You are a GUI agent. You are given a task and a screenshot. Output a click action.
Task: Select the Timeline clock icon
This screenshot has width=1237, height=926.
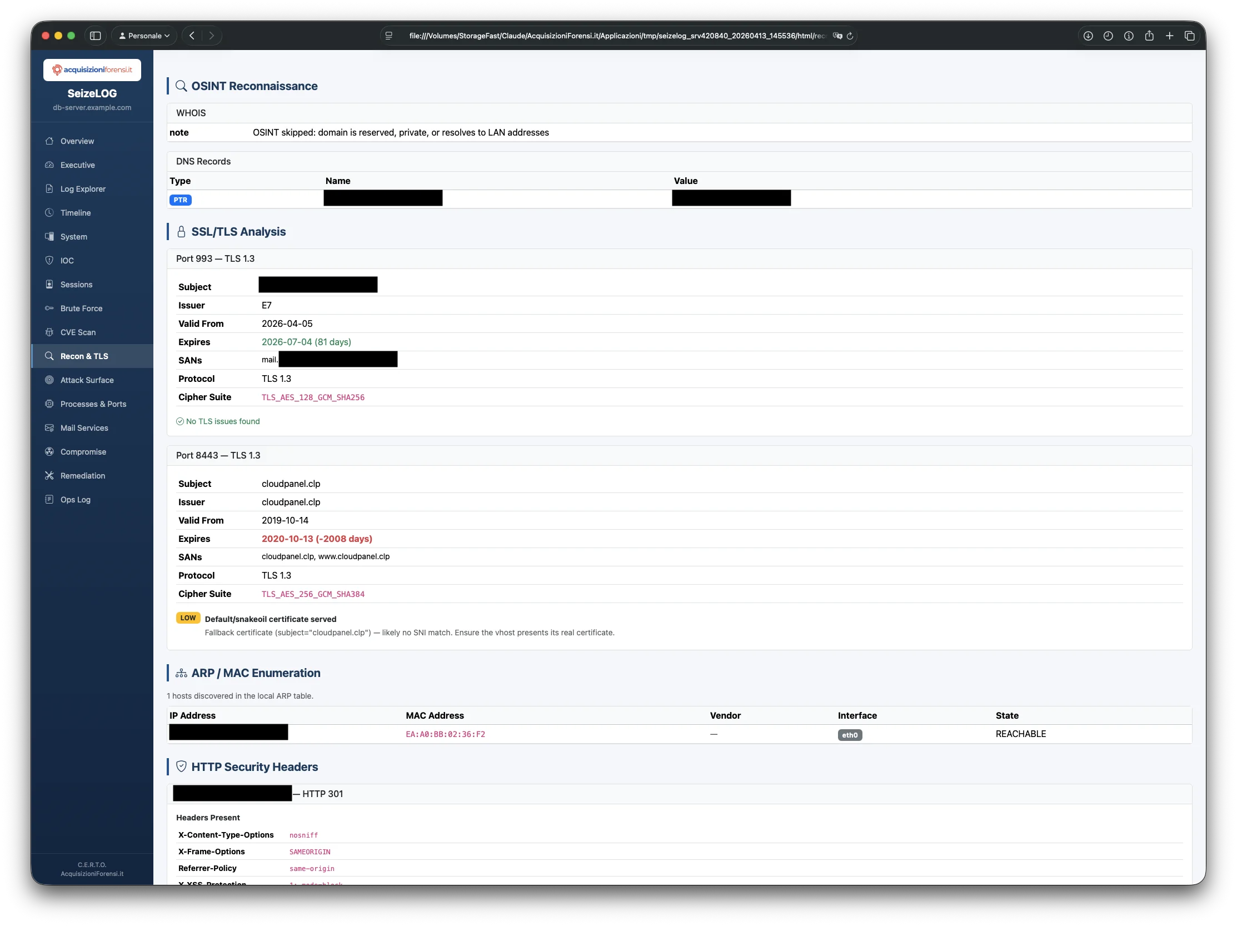[x=49, y=212]
